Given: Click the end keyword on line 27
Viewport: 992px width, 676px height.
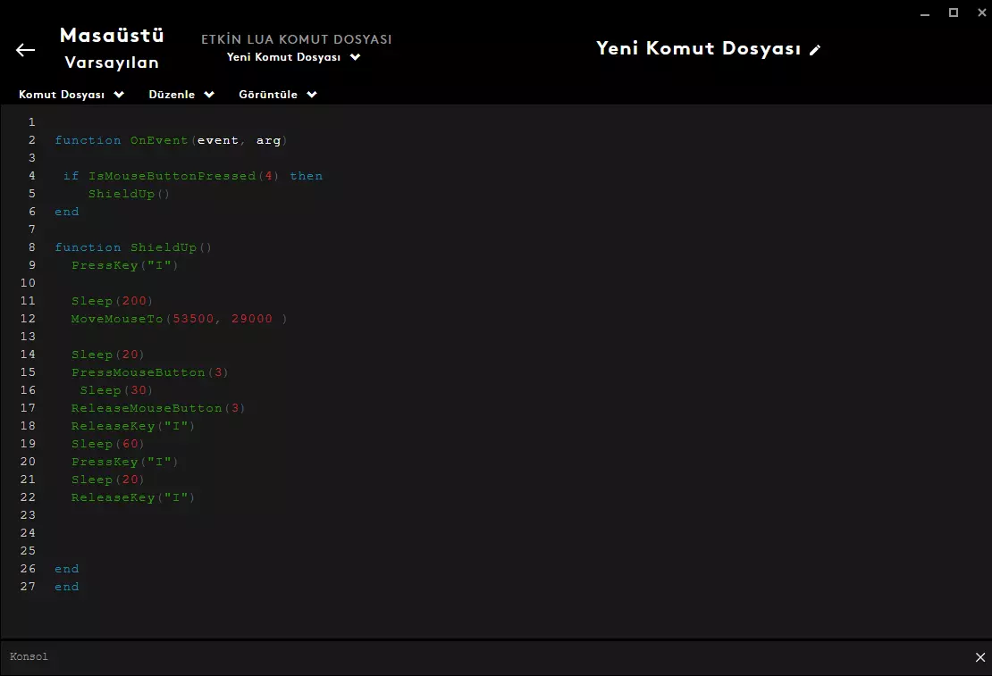Looking at the screenshot, I should pyautogui.click(x=66, y=587).
